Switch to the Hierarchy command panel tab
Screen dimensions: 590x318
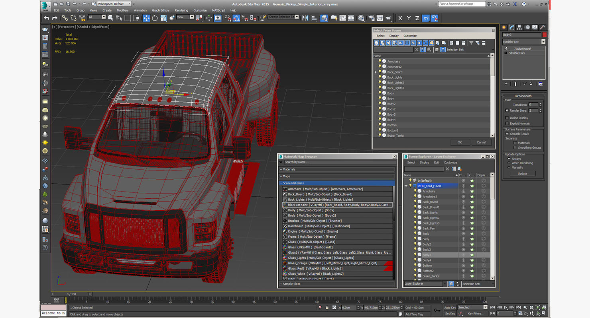pos(520,27)
